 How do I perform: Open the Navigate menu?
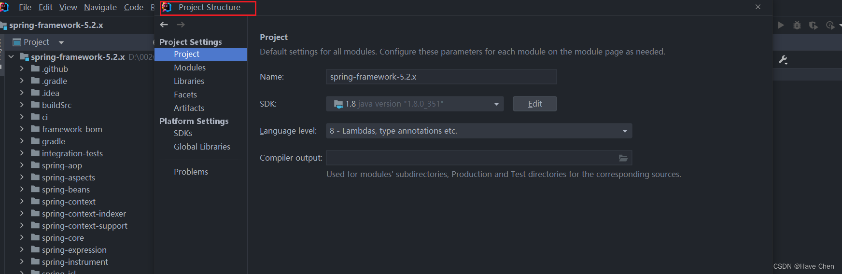[x=100, y=7]
